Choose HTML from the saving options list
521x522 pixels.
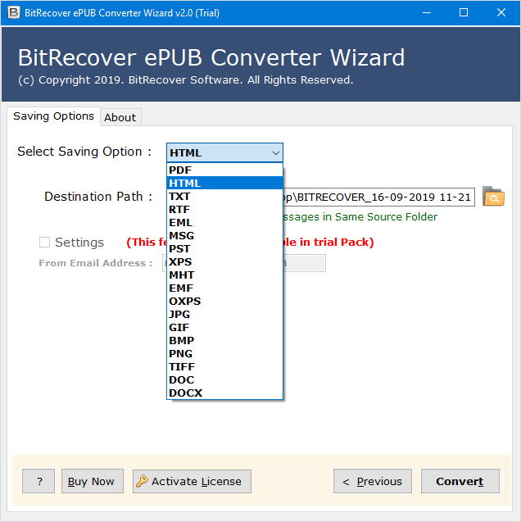[x=224, y=183]
